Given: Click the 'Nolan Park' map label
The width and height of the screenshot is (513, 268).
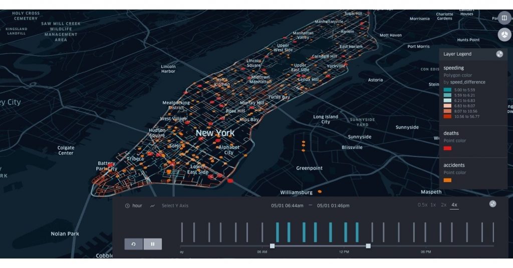Looking at the screenshot, I should [65, 233].
